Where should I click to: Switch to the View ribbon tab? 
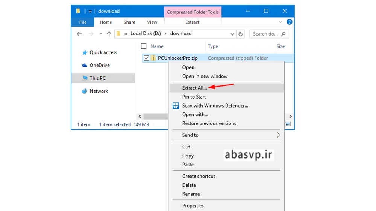(152, 22)
